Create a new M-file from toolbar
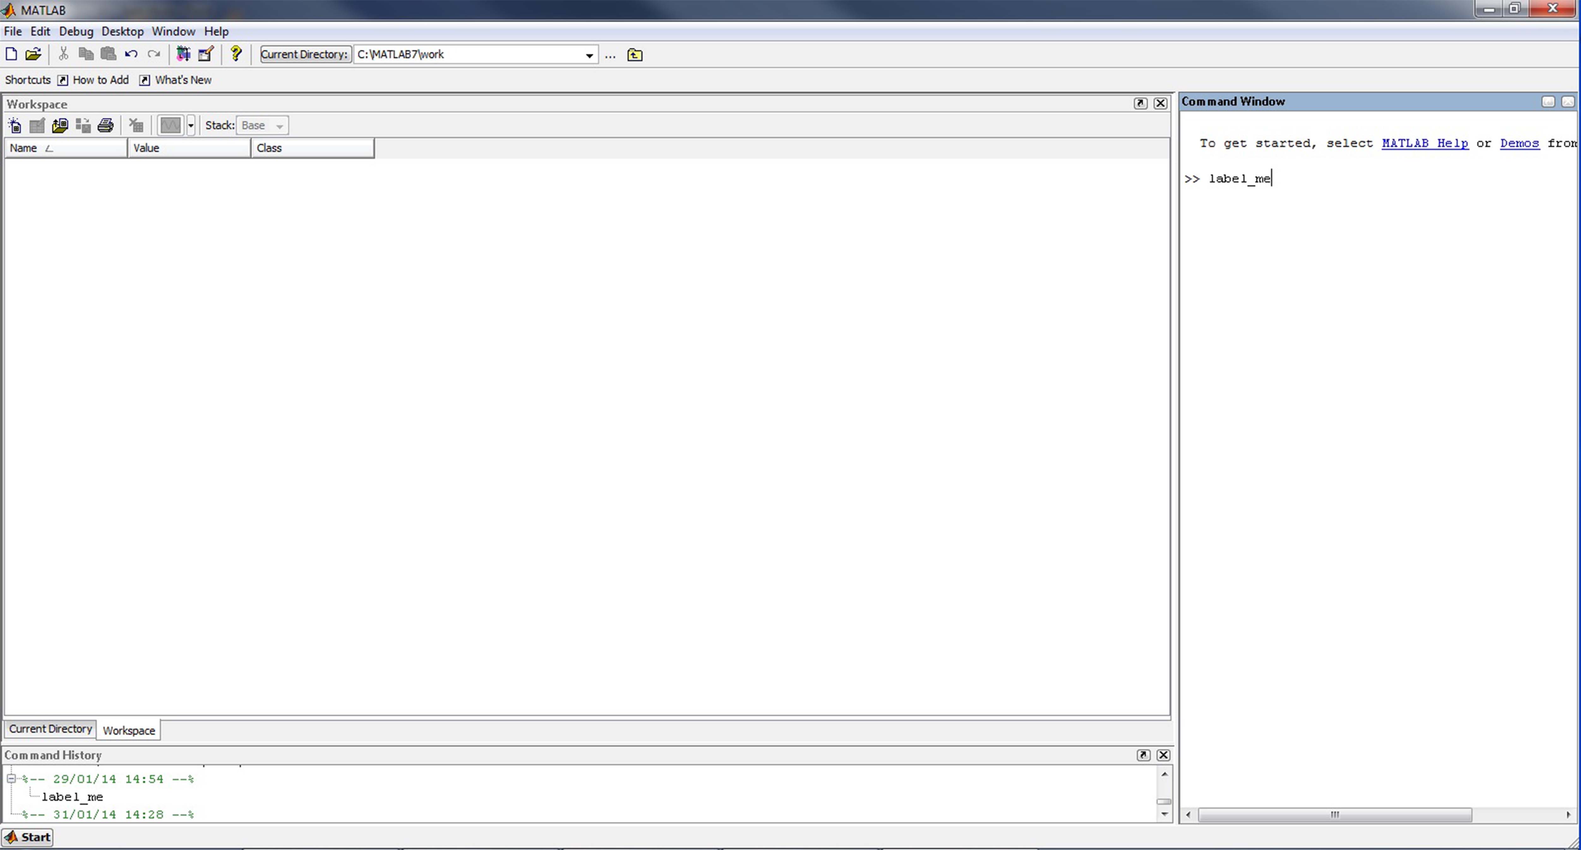The image size is (1581, 850). (11, 54)
